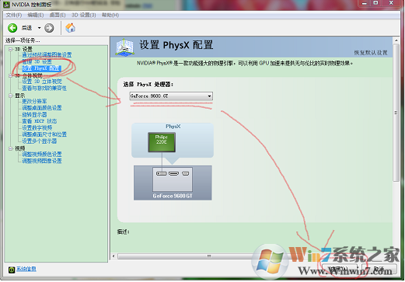Open the 3D 设置 menu in the menu bar
This screenshot has height=282, width=405.
84,15
